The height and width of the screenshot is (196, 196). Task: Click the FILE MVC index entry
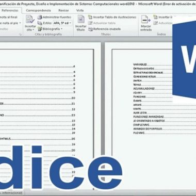(x=139, y=133)
